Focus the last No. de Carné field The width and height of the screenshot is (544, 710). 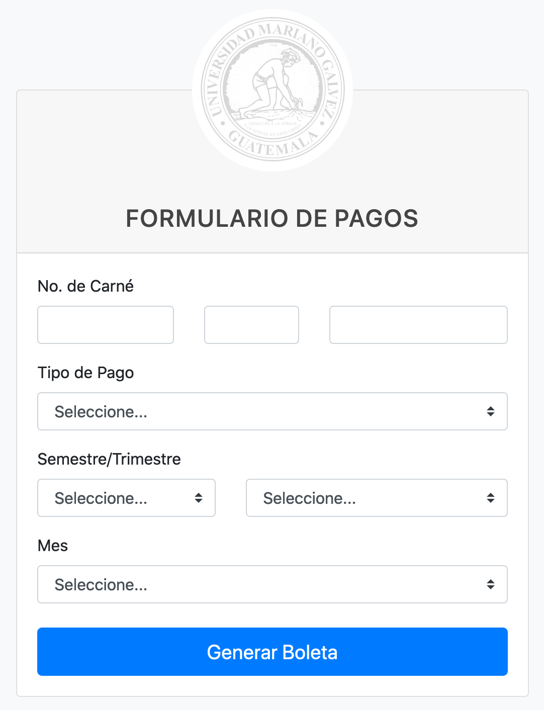(418, 325)
